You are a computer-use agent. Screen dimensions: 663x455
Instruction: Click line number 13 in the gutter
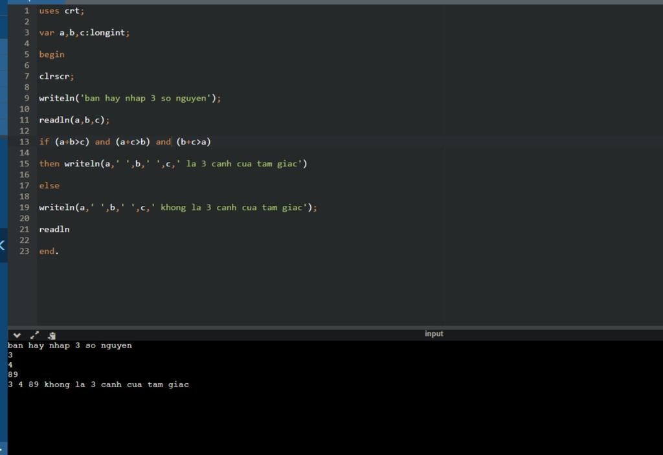[24, 142]
